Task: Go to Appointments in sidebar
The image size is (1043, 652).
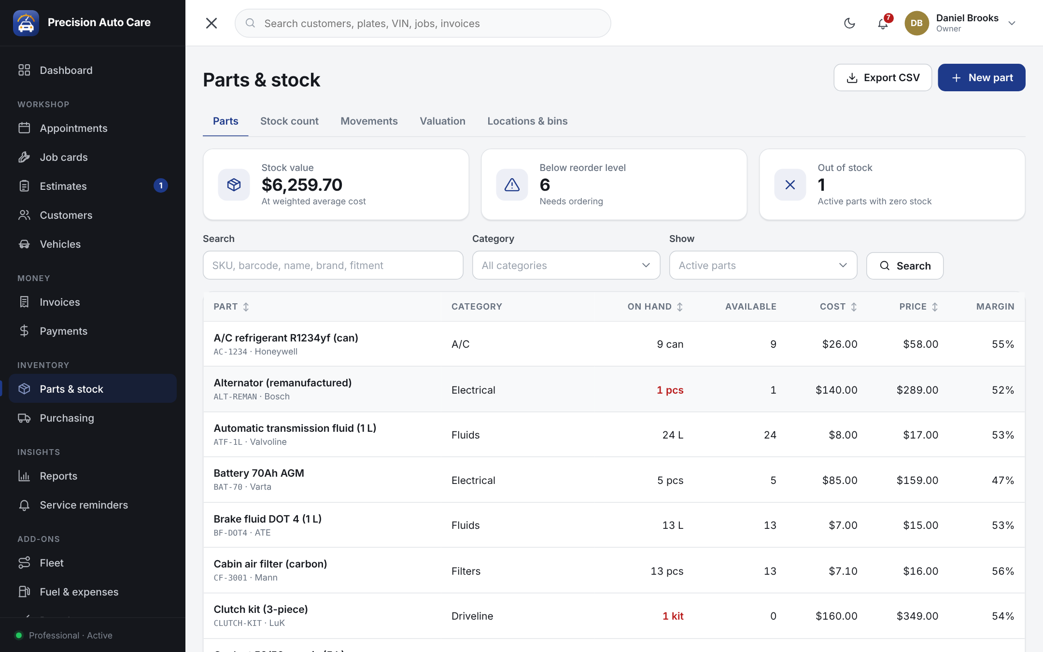Action: [x=93, y=128]
